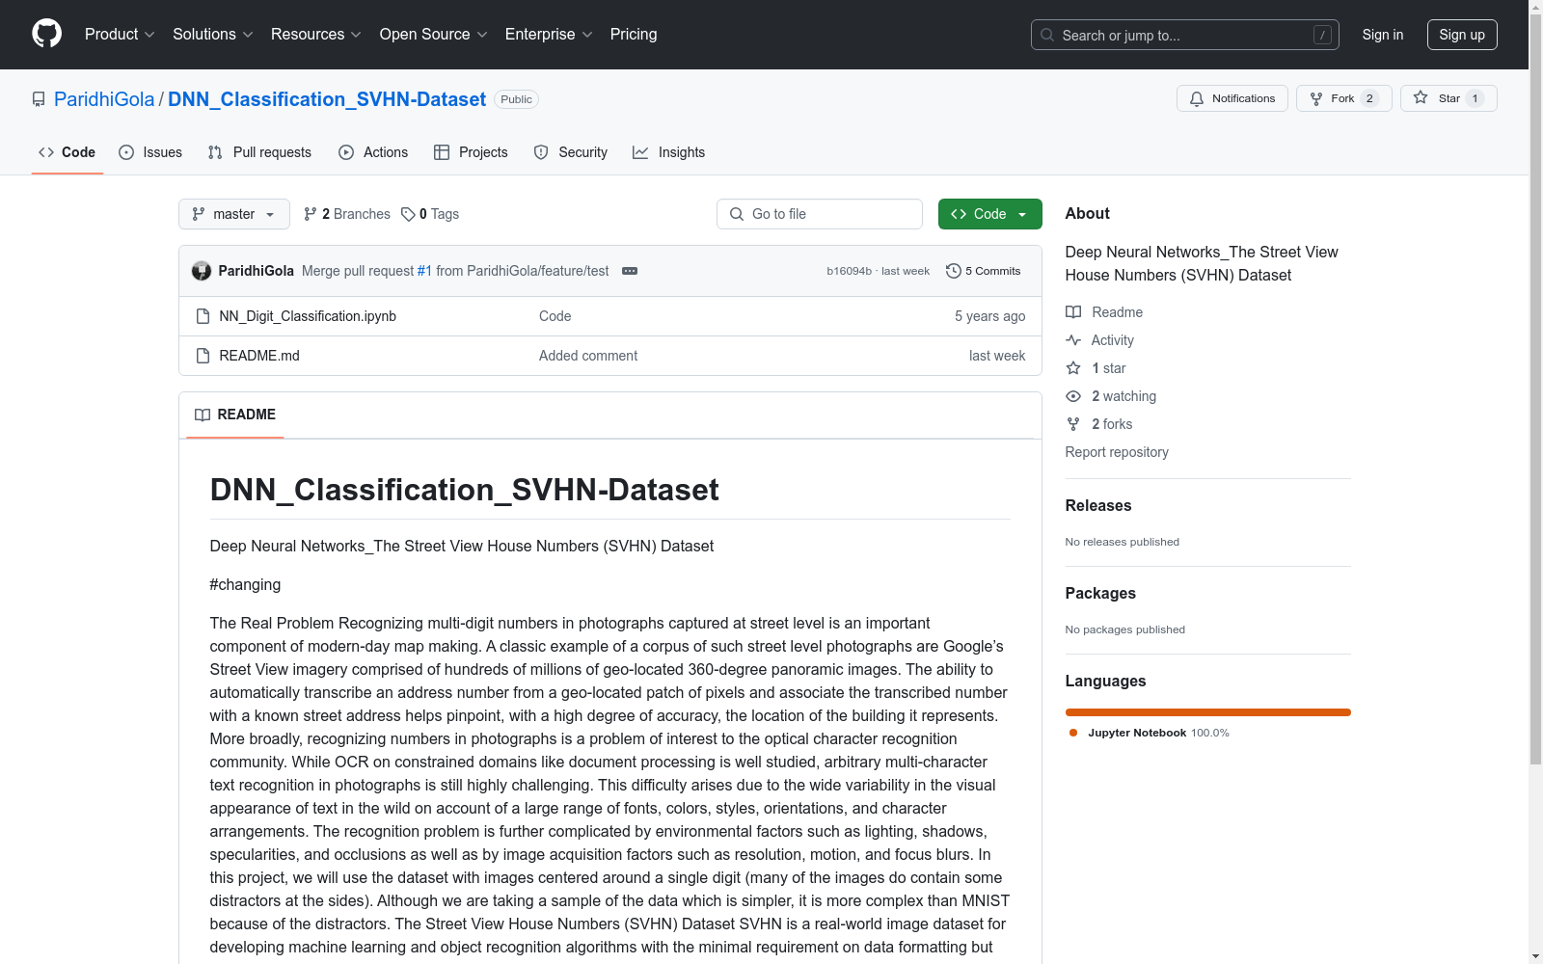Viewport: 1543px width, 964px height.
Task: Open the Packages heading link
Action: [x=1100, y=593]
